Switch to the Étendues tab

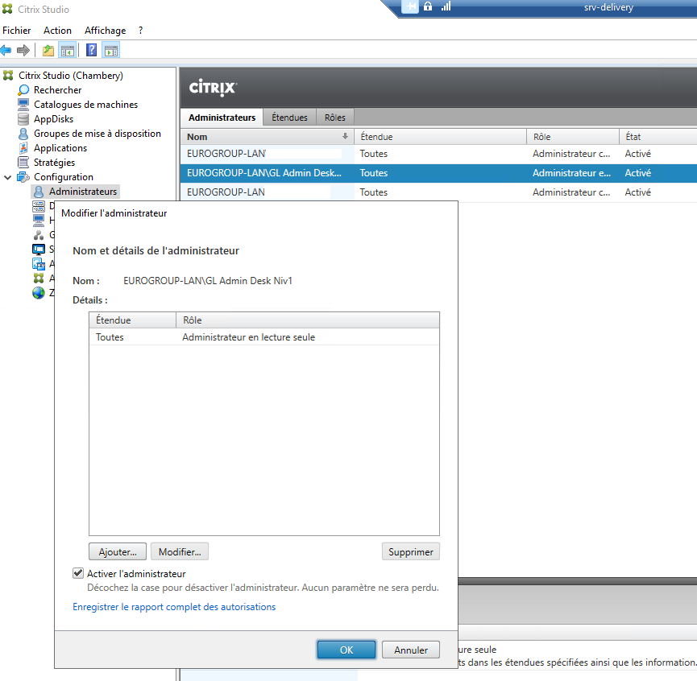point(289,118)
